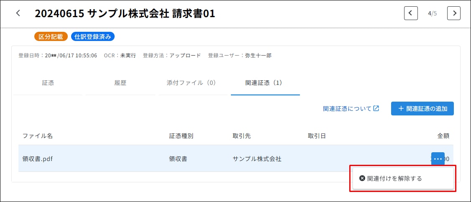This screenshot has width=471, height=202.
Task: Switch to the 証憑 tab
Action: tap(48, 83)
